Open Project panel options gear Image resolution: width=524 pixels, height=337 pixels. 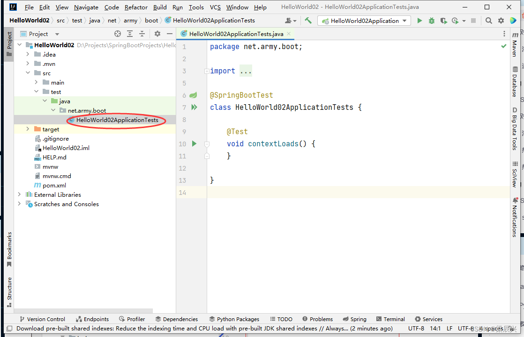click(157, 34)
